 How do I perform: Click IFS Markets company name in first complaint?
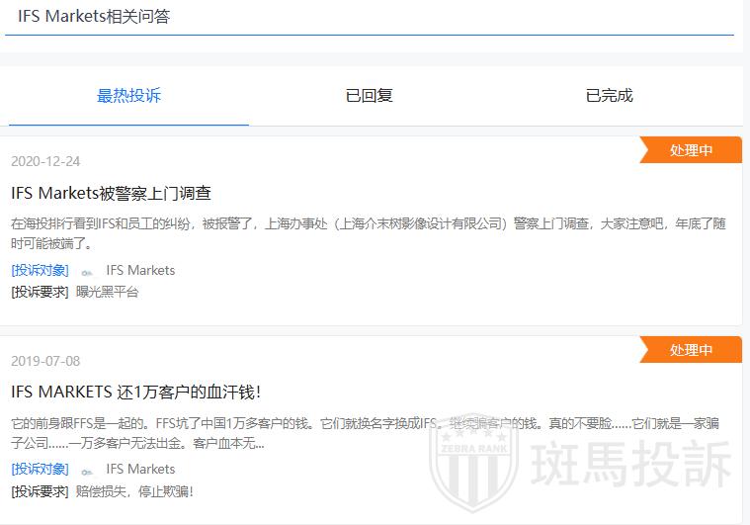(x=140, y=271)
